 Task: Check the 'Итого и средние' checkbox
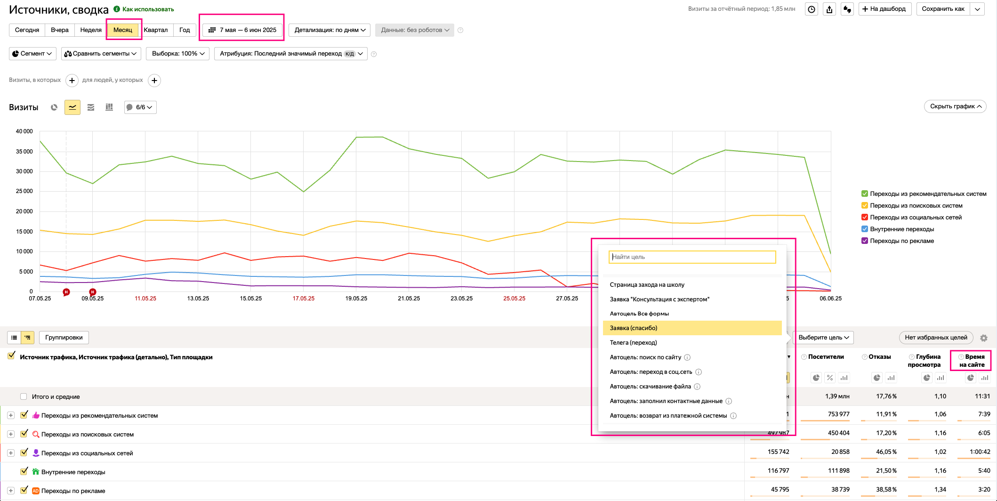click(x=24, y=396)
